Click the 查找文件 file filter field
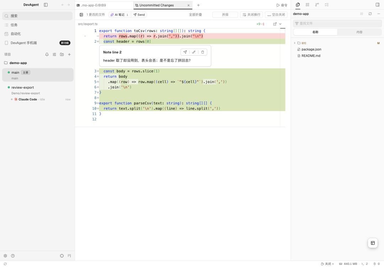The image size is (384, 267). (x=337, y=23)
